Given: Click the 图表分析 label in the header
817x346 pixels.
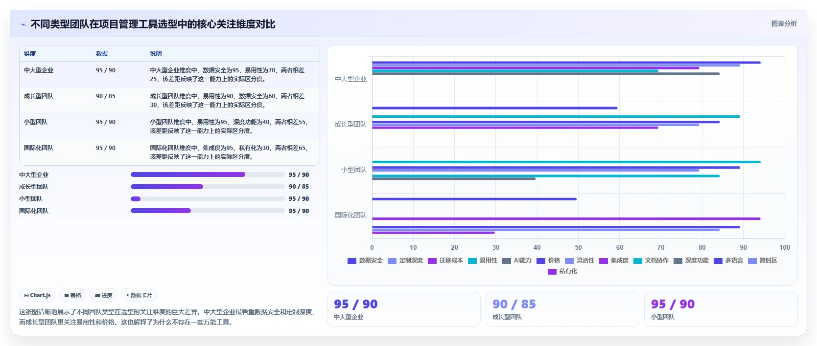Looking at the screenshot, I should click(784, 23).
